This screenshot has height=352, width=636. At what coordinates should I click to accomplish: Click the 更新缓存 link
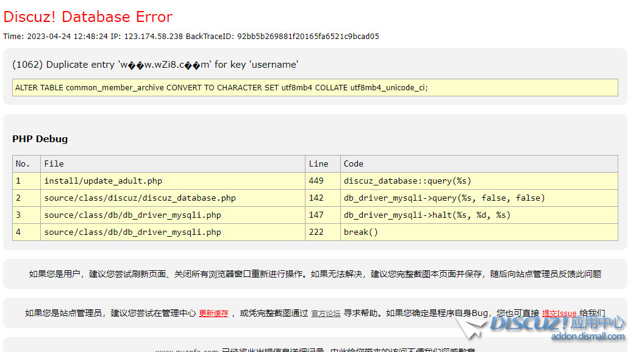pos(213,313)
